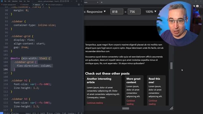The width and height of the screenshot is (203, 114).
Task: Grab the bottom-edge viewport resize handle
Action: 126,108
